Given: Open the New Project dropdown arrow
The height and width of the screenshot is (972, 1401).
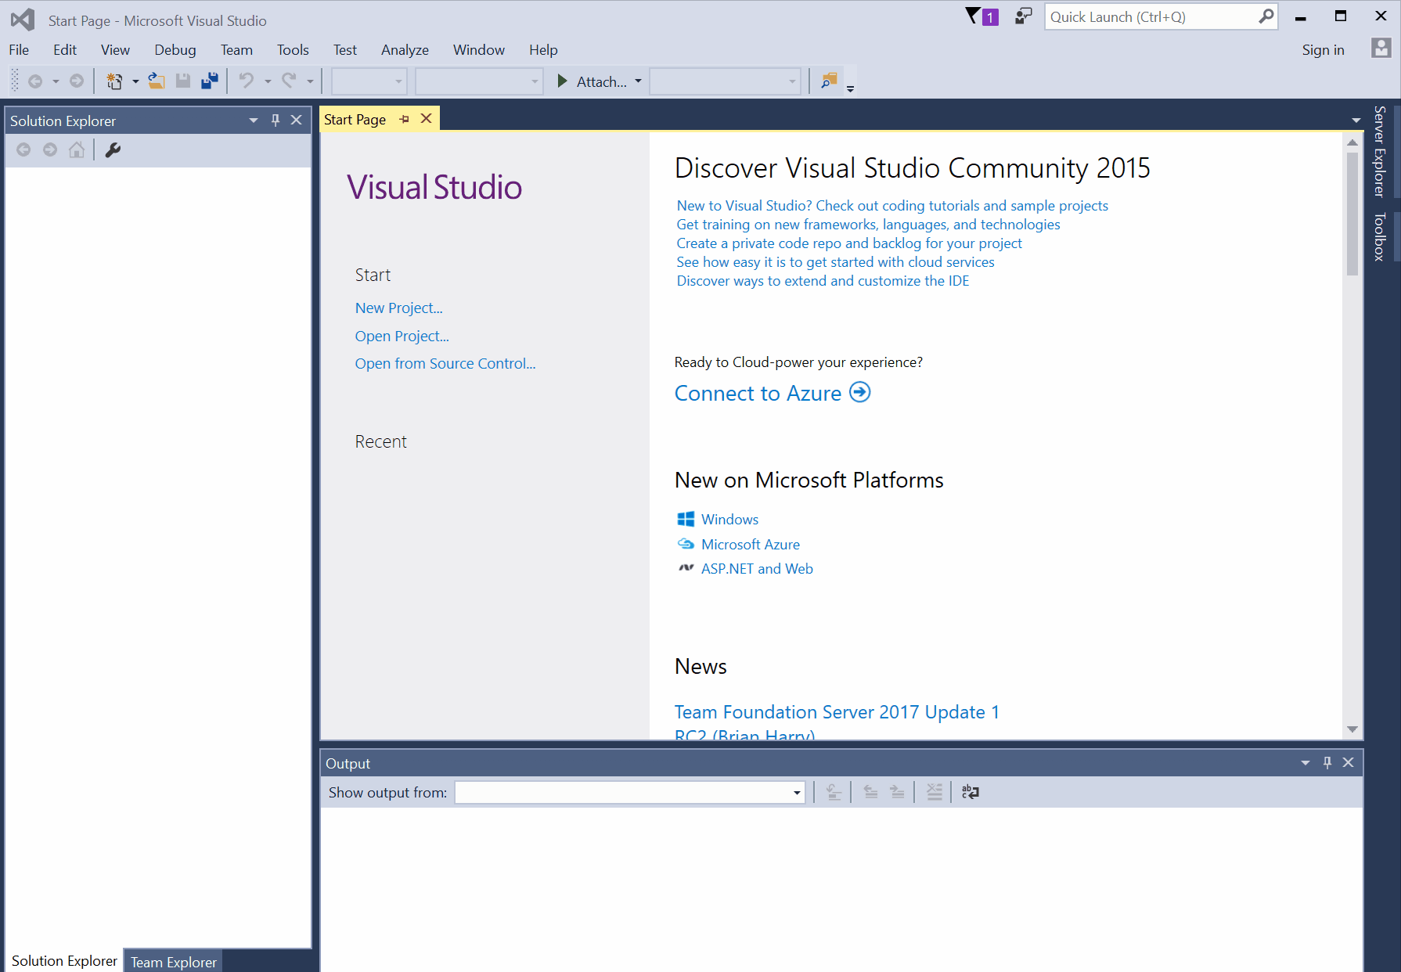Looking at the screenshot, I should tap(135, 81).
